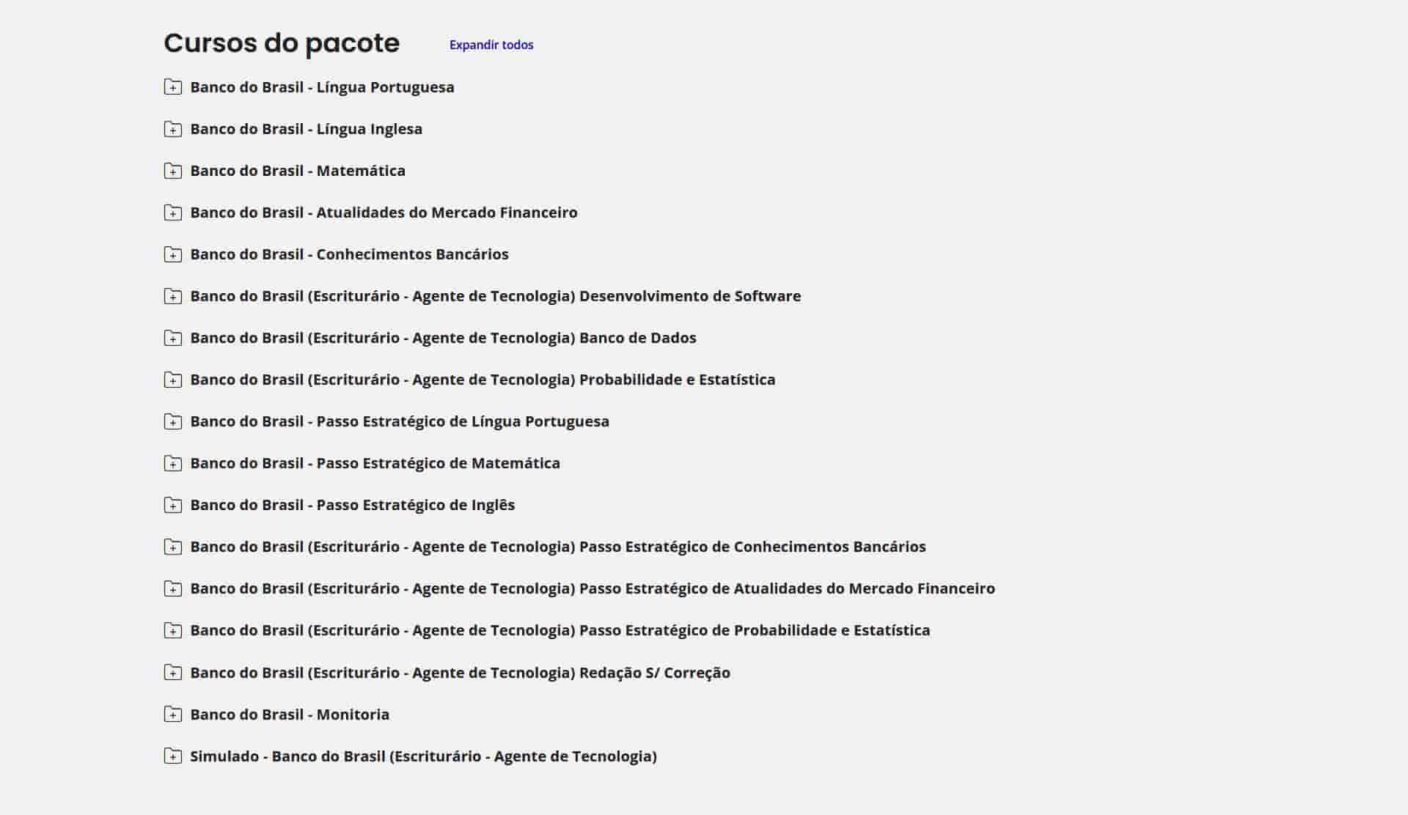Click the Banco do Brasil - Monitoria title
This screenshot has width=1408, height=815.
[x=290, y=715]
